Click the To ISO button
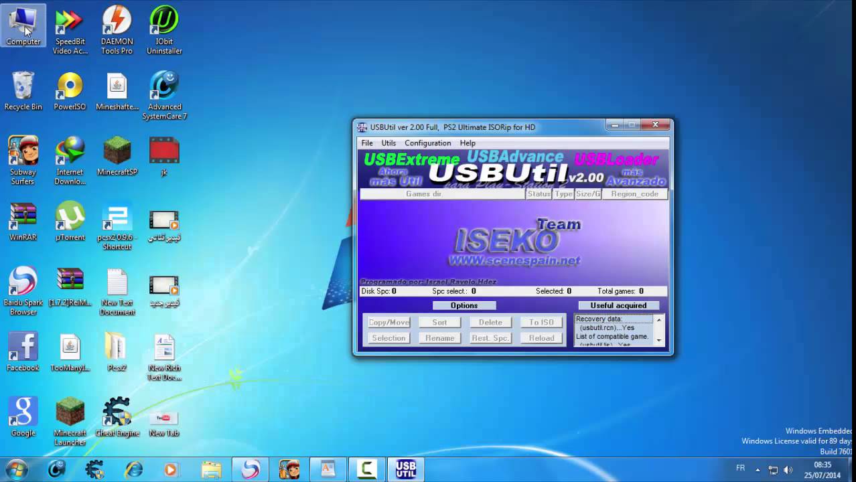 tap(541, 323)
